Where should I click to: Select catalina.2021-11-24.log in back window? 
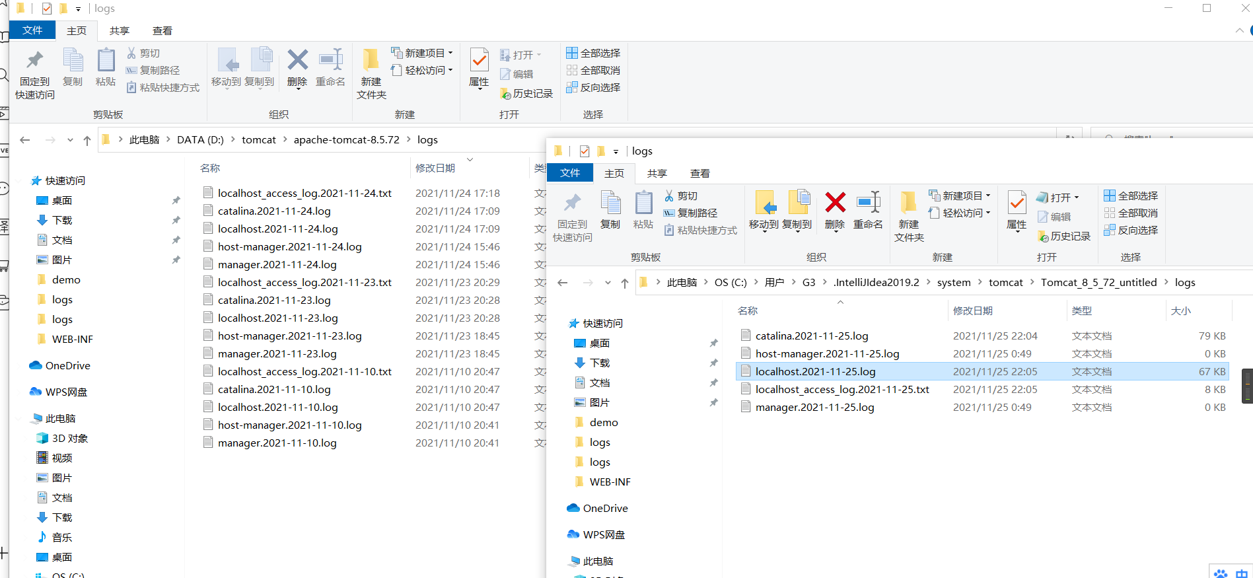[x=274, y=211]
